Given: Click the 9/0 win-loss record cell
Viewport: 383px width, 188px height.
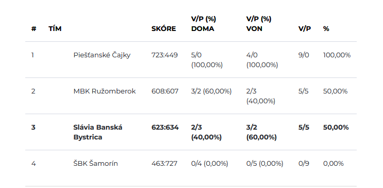Looking at the screenshot, I should click(304, 55).
